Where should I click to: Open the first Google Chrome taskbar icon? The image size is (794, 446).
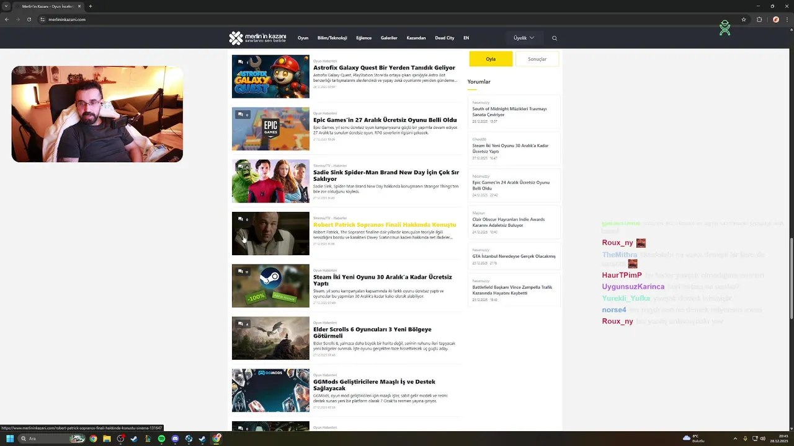(x=93, y=439)
